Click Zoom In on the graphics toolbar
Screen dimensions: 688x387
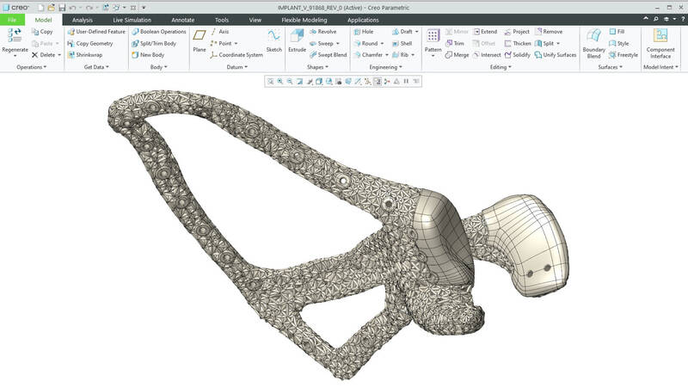(x=279, y=82)
